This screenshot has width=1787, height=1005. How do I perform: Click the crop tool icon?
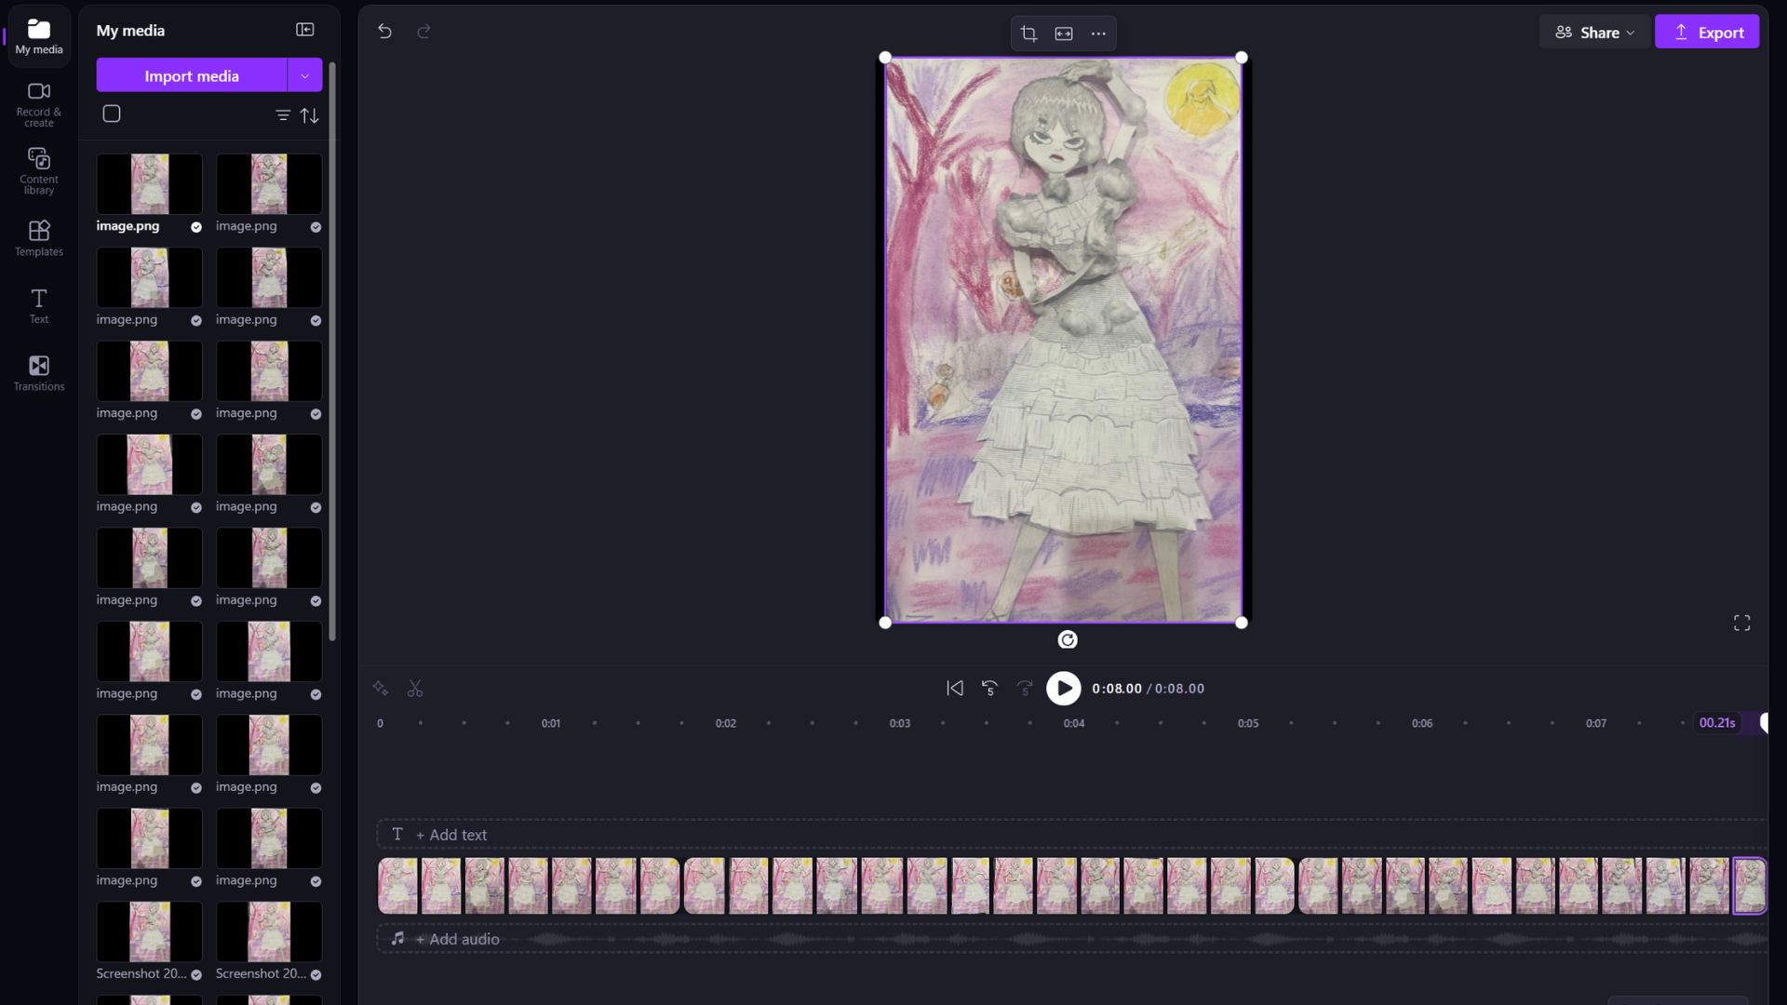click(x=1028, y=33)
